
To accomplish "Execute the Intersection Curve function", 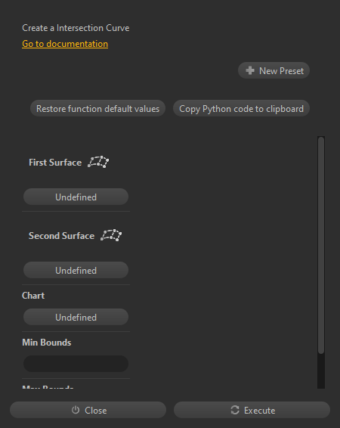I will pos(252,410).
